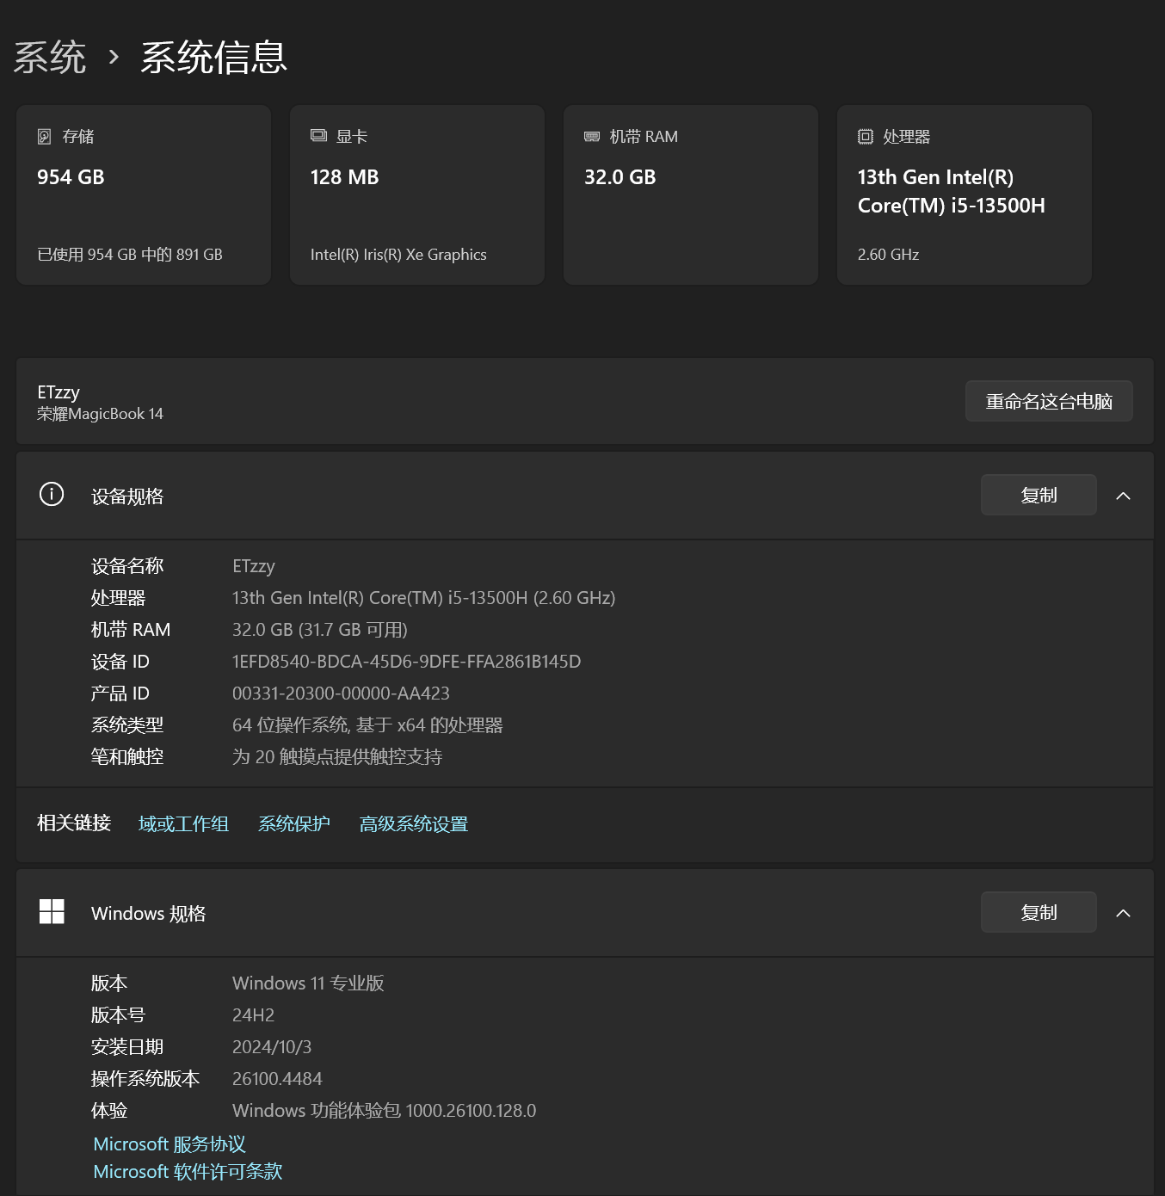
Task: Open the 机带 RAM 32.0 GB card
Action: [x=691, y=195]
